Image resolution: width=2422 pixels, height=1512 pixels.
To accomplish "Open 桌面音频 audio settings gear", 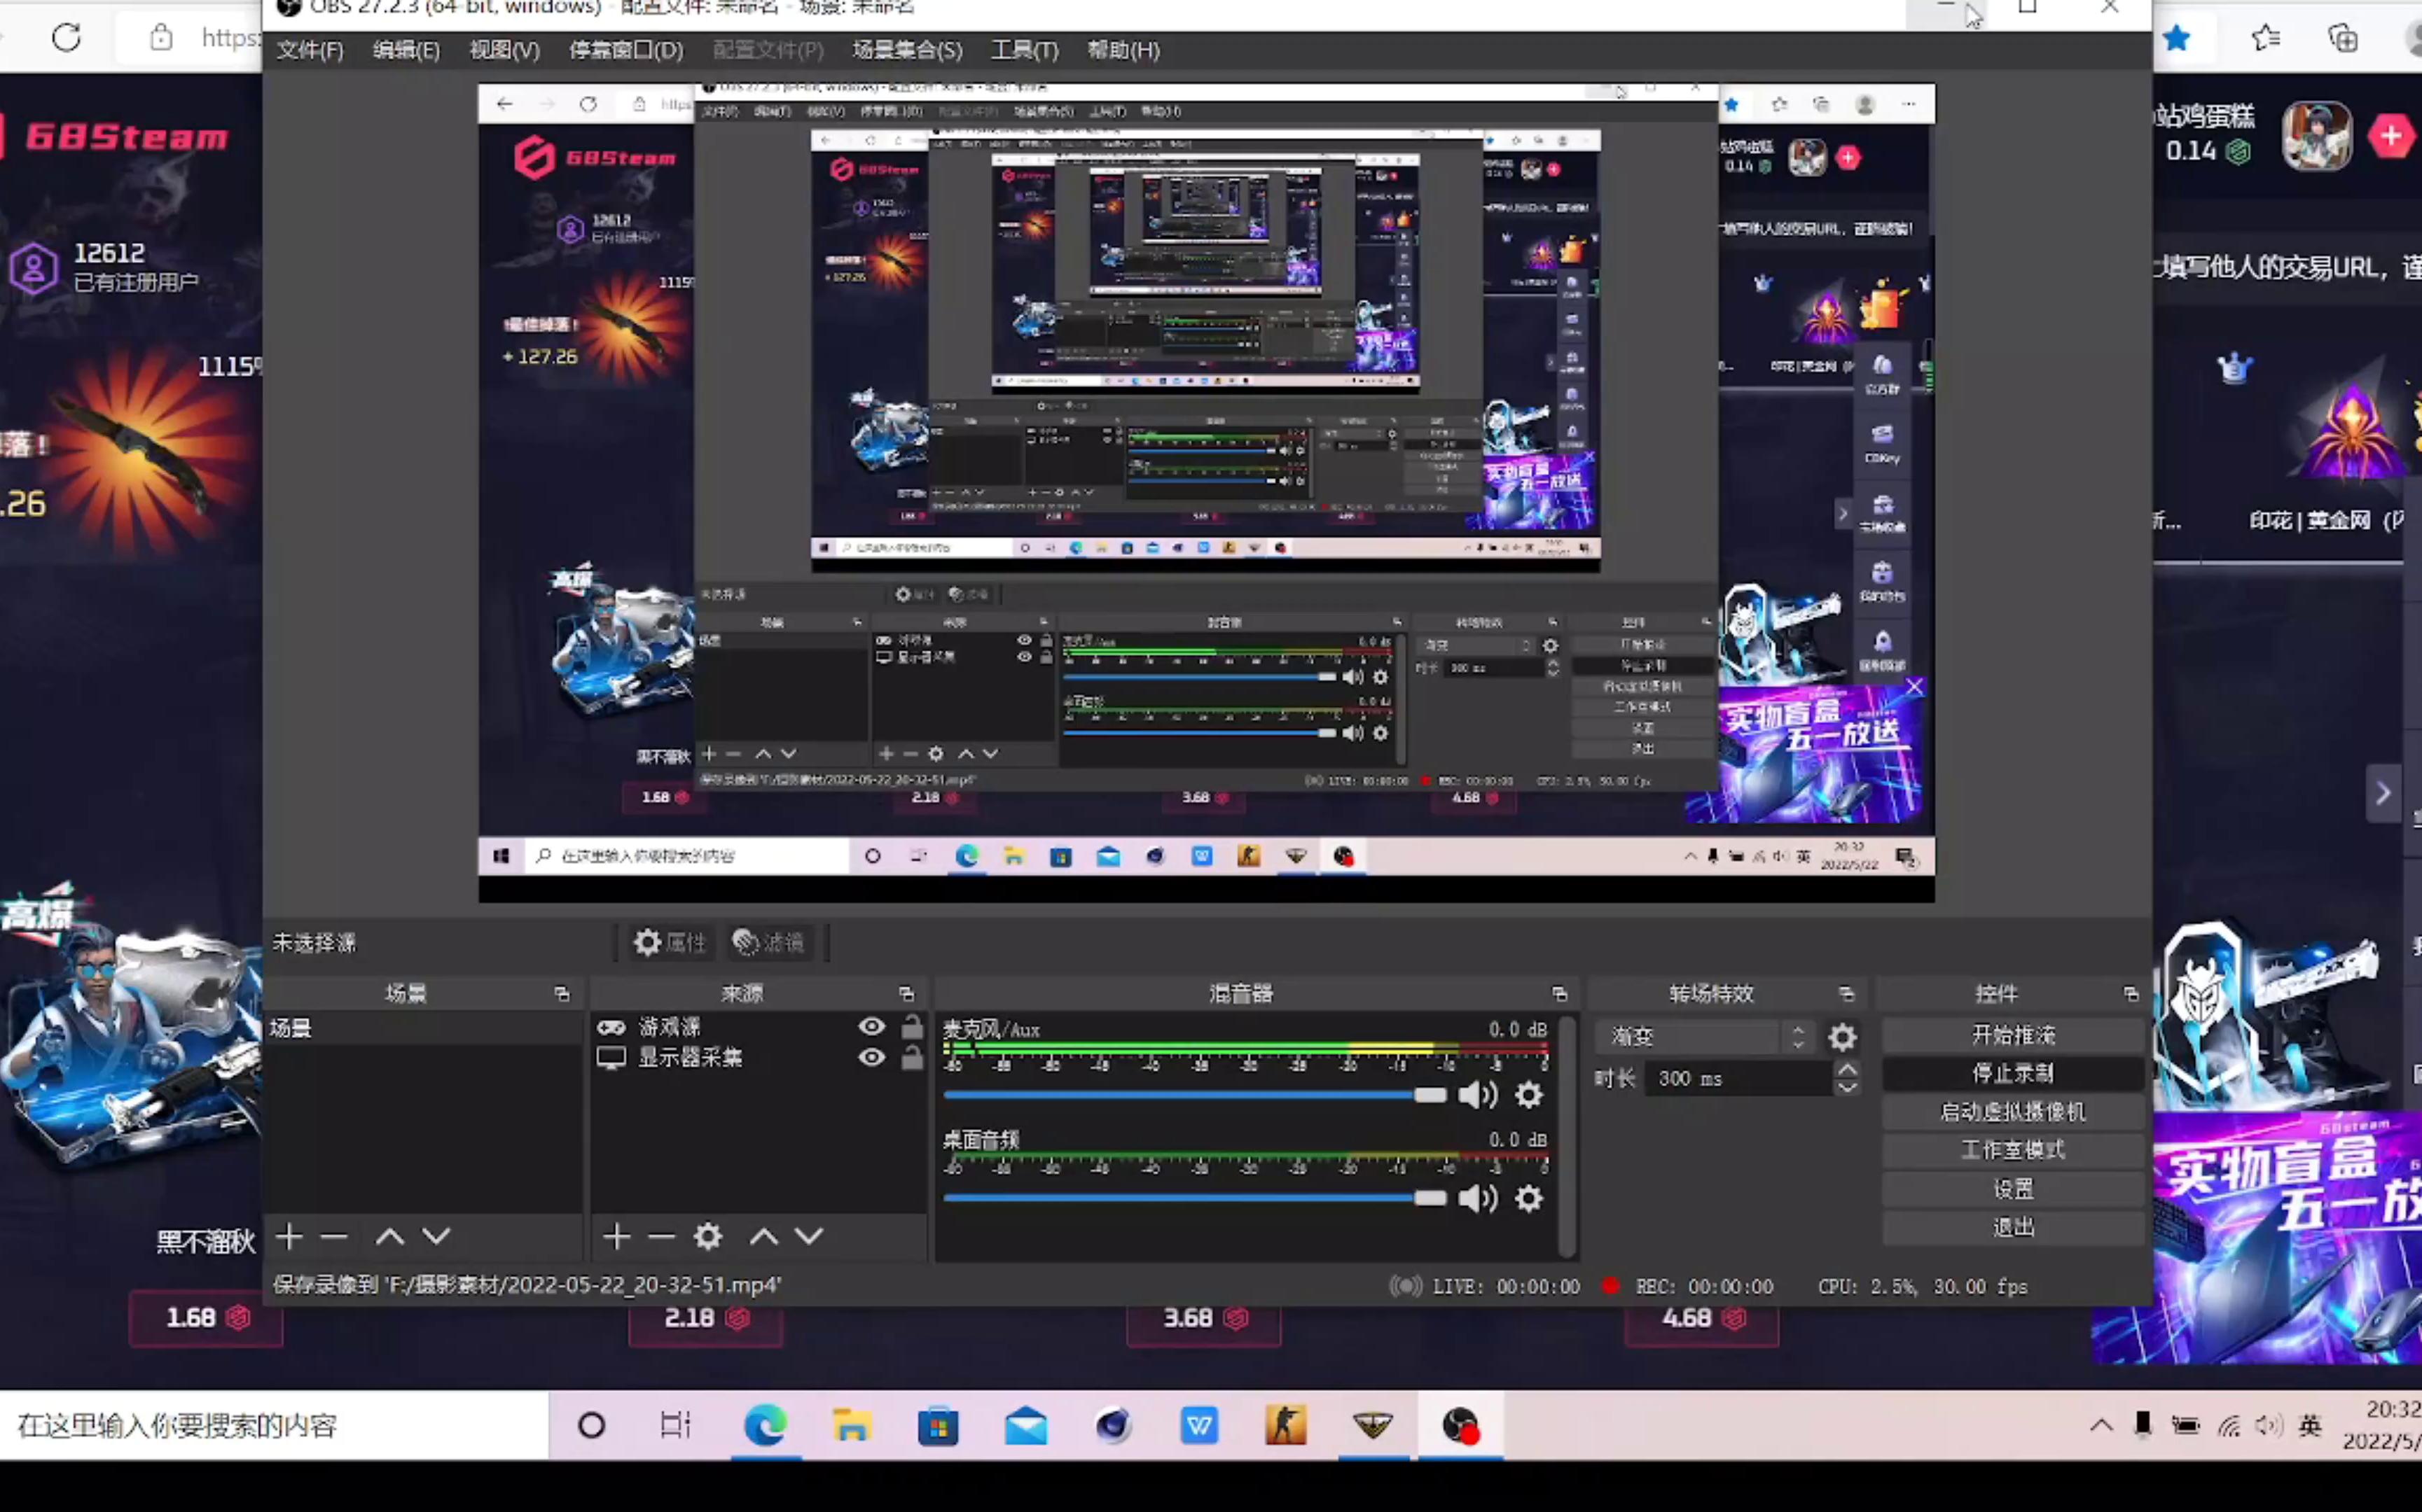I will coord(1528,1198).
